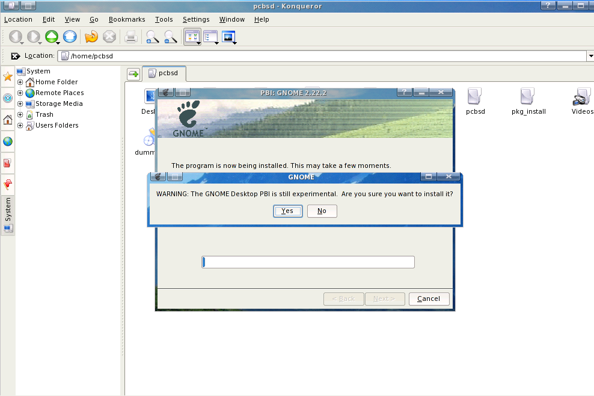Toggle sticky button on GNOME warning dialog
This screenshot has width=594, height=396.
(174, 177)
